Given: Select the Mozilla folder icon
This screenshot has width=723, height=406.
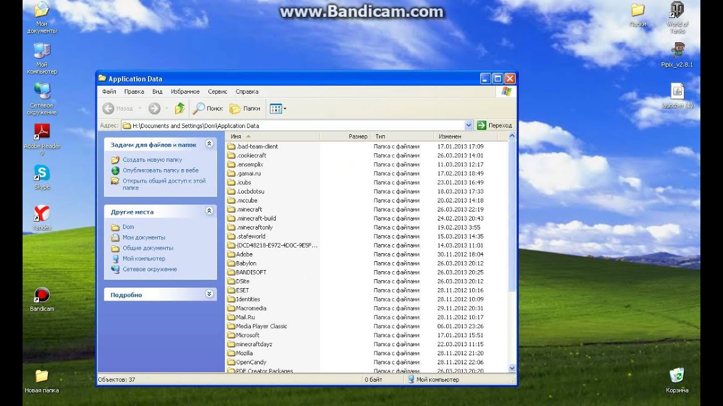Looking at the screenshot, I should 231,354.
